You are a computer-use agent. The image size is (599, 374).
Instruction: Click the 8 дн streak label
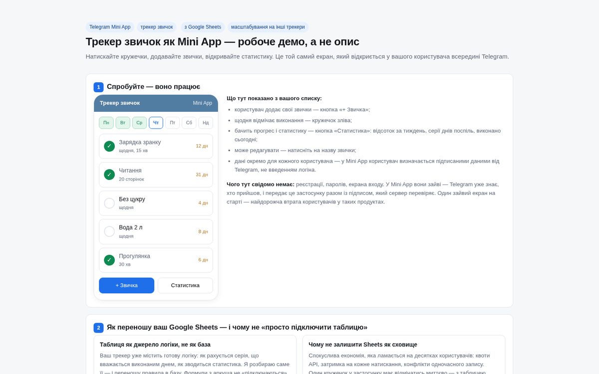[203, 231]
